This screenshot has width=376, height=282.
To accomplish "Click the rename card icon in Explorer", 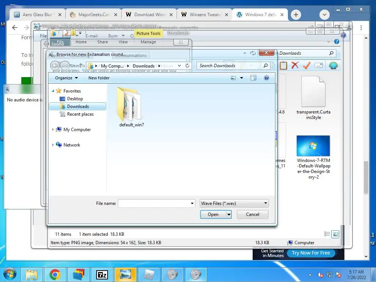I will click(x=319, y=65).
